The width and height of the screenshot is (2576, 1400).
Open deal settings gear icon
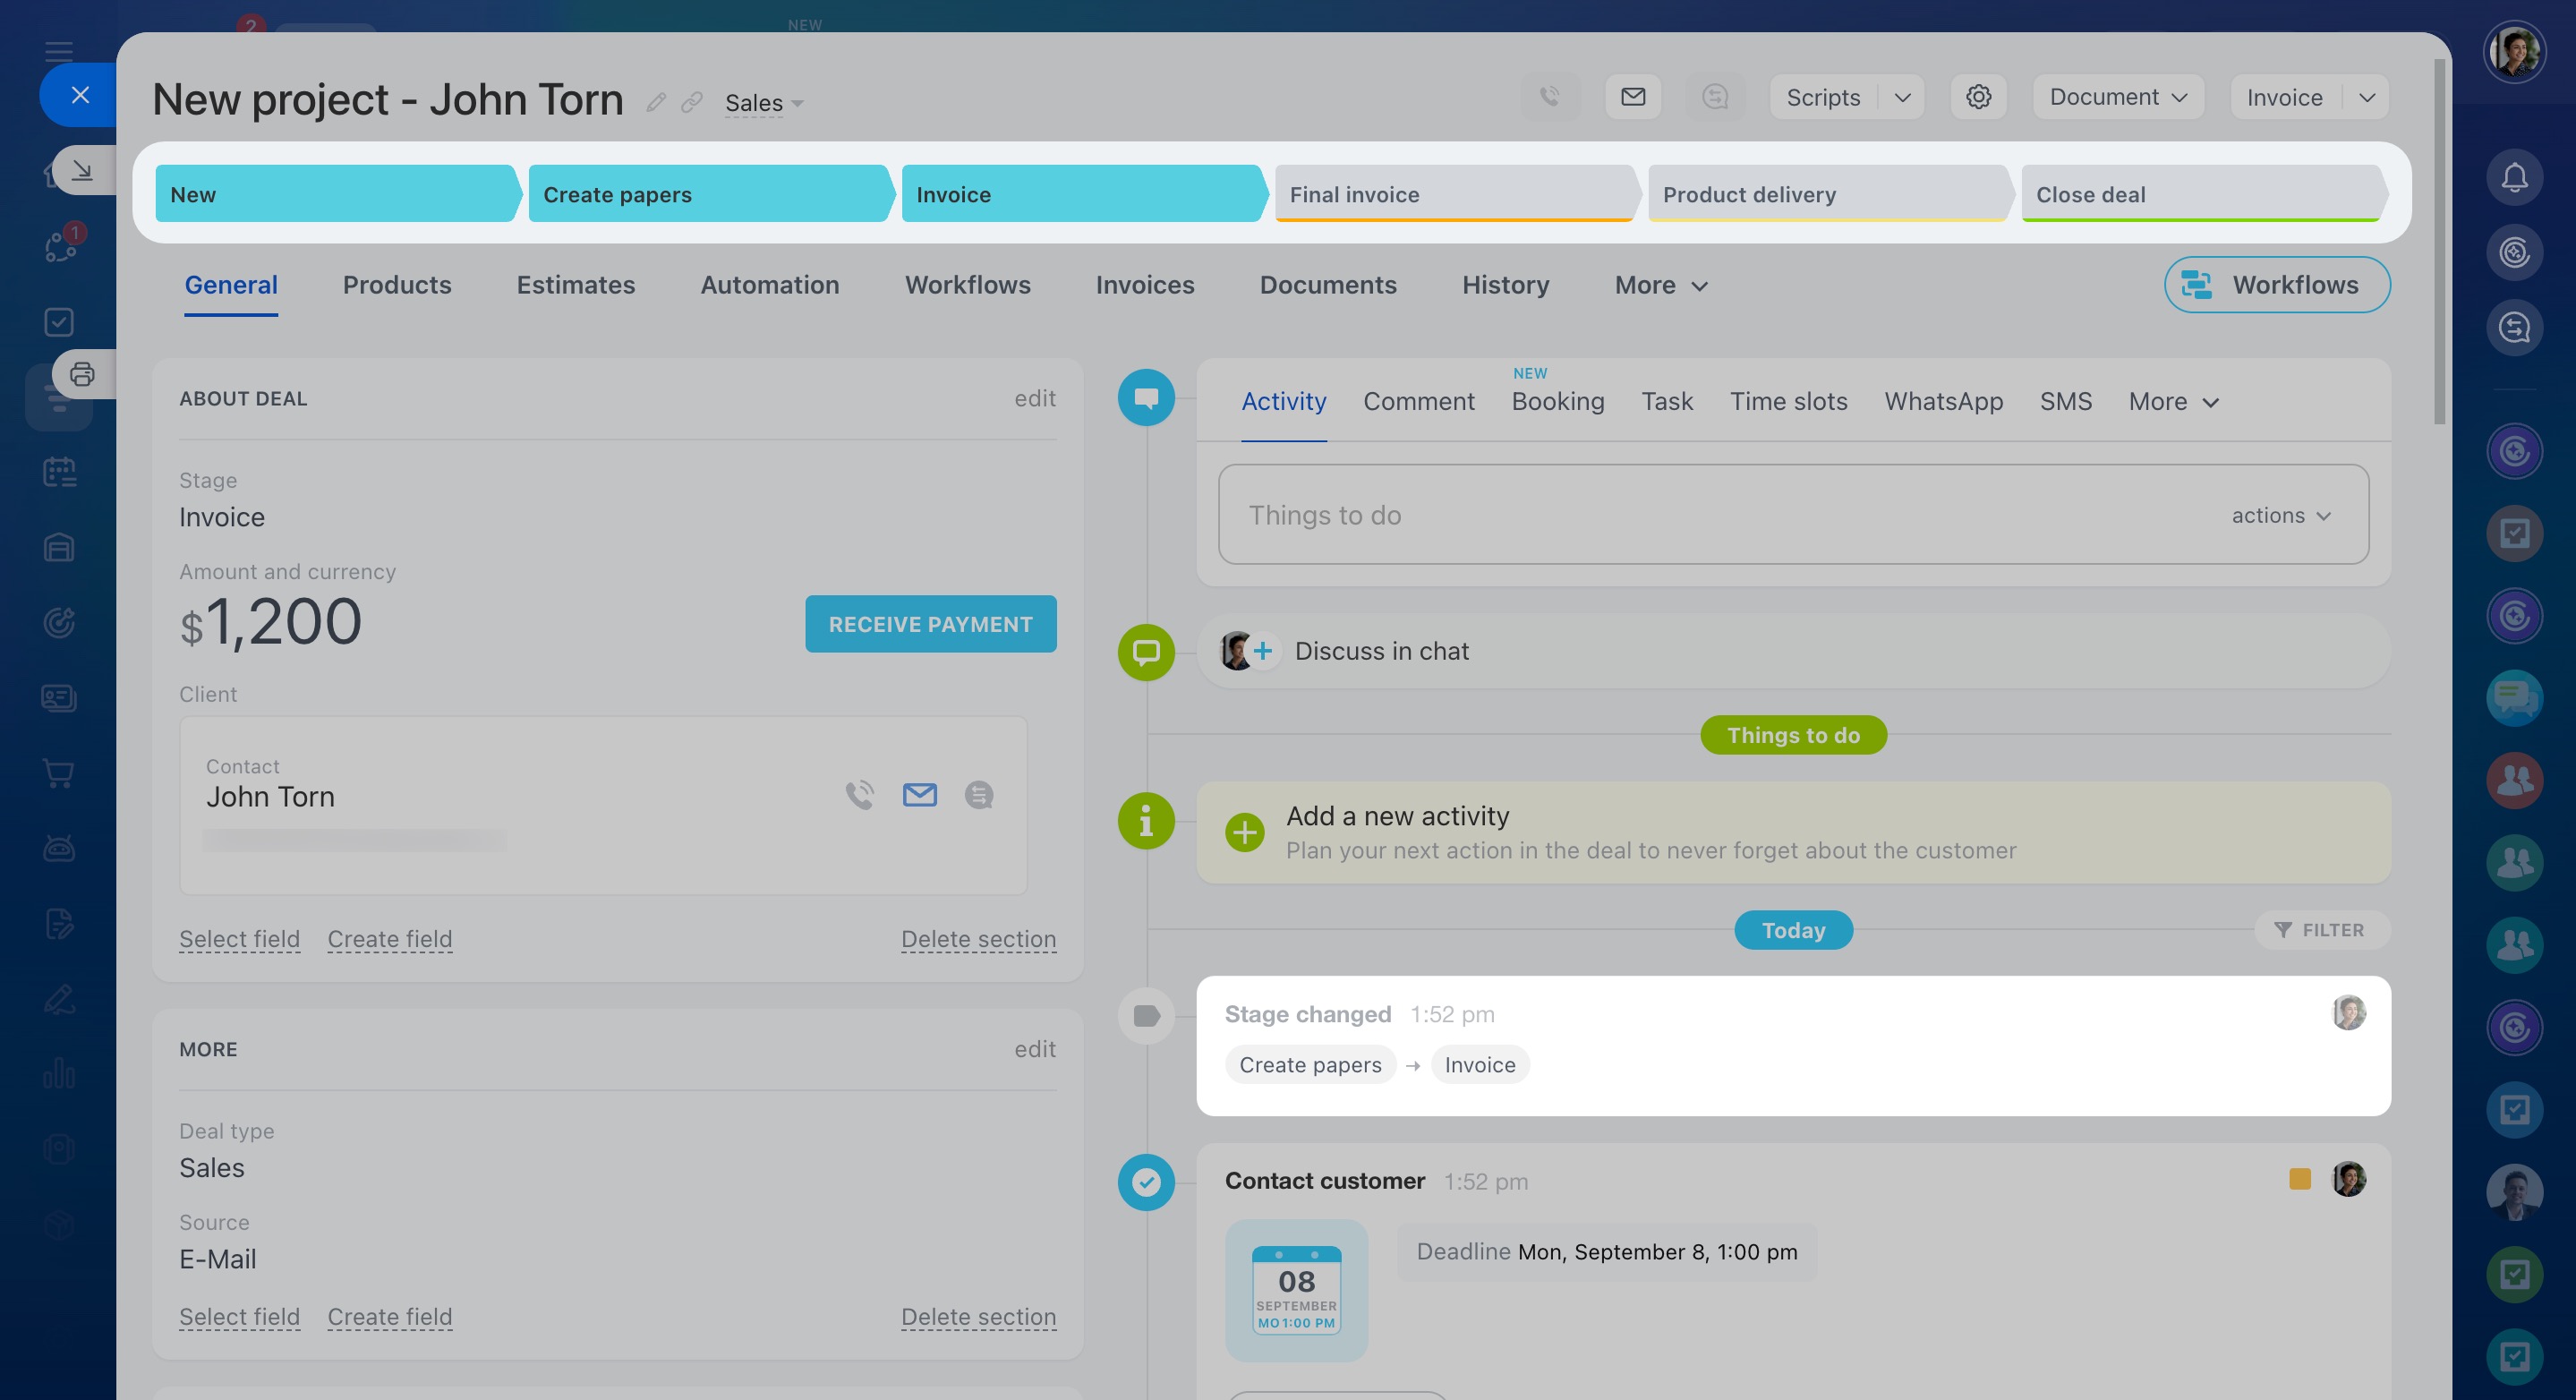[x=1978, y=97]
